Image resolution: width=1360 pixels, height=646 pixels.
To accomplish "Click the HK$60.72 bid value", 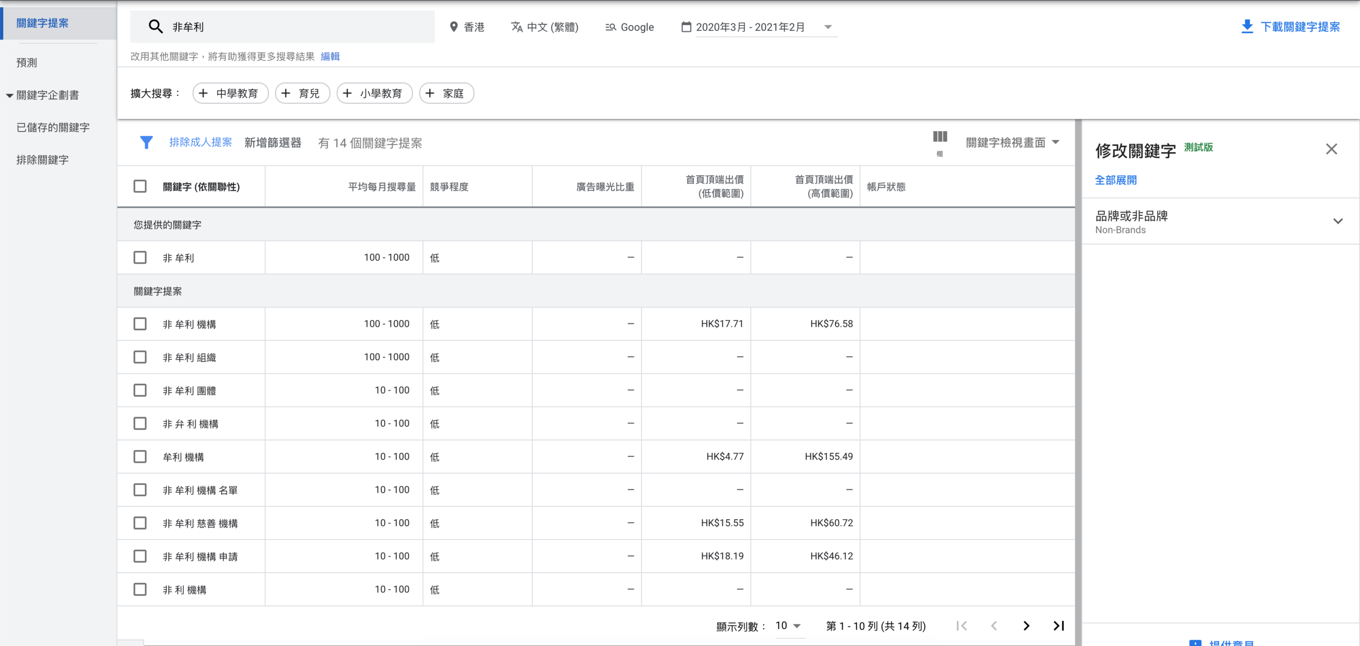I will coord(831,523).
